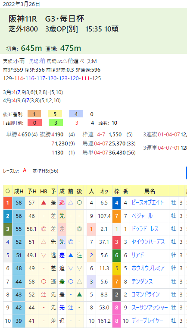The height and width of the screenshot is (331, 187).
Task: Click blue frame number 4 badge
Action: coord(116,203)
